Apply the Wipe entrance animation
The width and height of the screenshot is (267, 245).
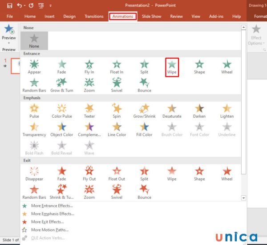pos(172,67)
